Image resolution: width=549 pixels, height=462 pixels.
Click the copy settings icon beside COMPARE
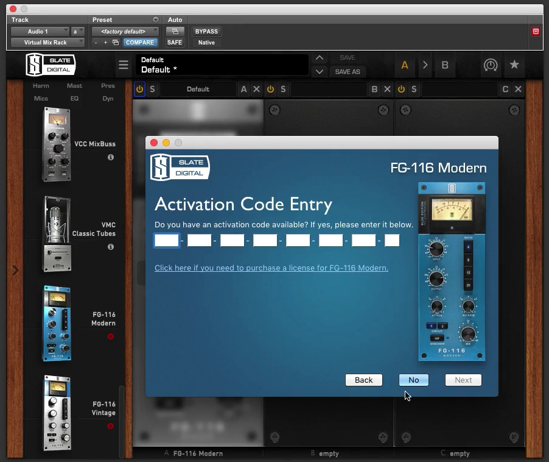point(116,43)
